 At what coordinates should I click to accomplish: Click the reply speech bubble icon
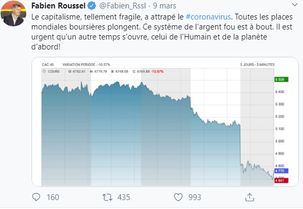[36, 197]
